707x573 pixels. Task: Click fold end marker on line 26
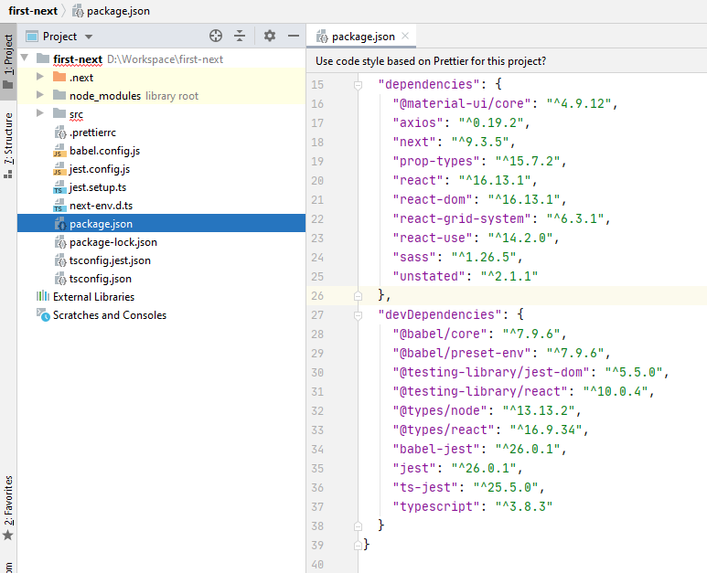tap(358, 295)
